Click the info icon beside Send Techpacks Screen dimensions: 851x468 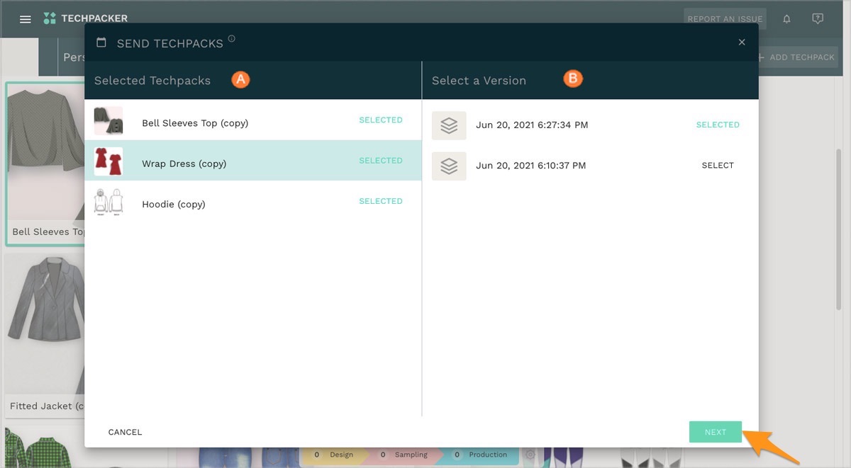pos(232,39)
